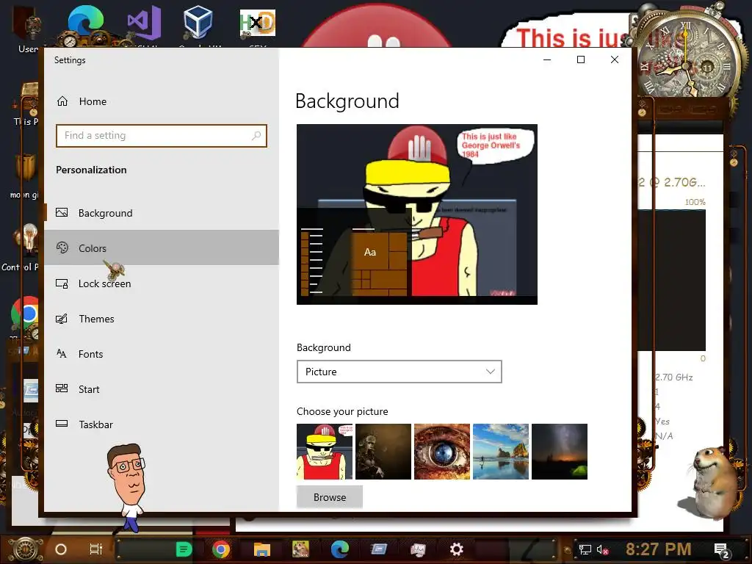The image size is (752, 564).
Task: Open the 8:27 PM clock
Action: tap(659, 549)
